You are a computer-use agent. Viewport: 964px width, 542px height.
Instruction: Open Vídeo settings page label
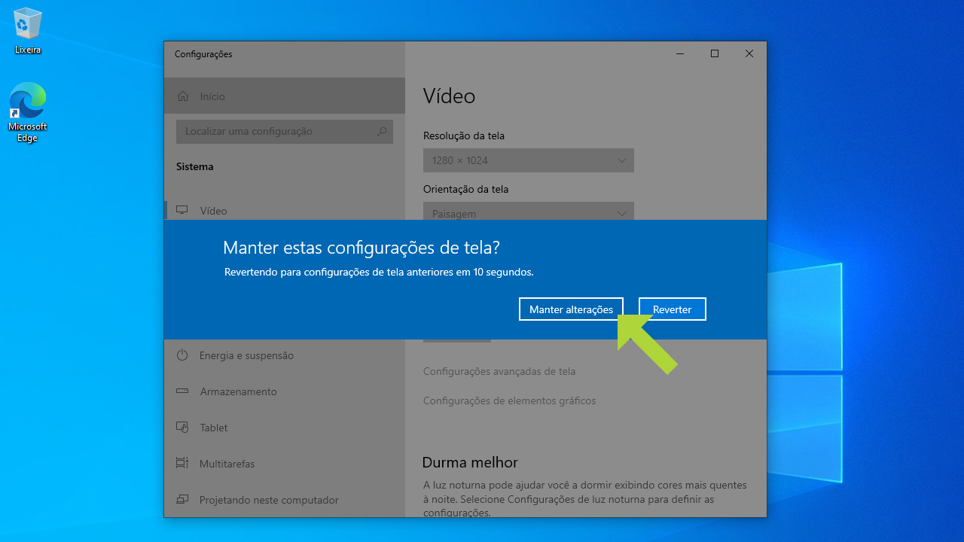tap(213, 211)
